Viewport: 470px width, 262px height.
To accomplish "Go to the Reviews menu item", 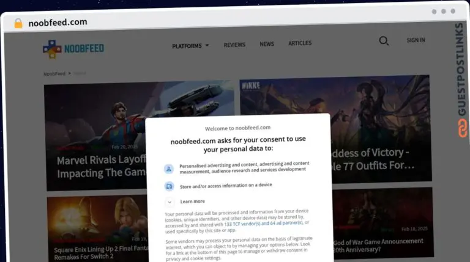I will (x=234, y=45).
